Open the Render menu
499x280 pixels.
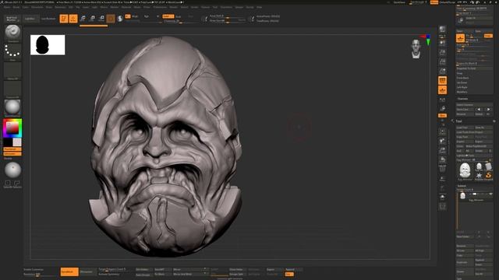(x=173, y=7)
